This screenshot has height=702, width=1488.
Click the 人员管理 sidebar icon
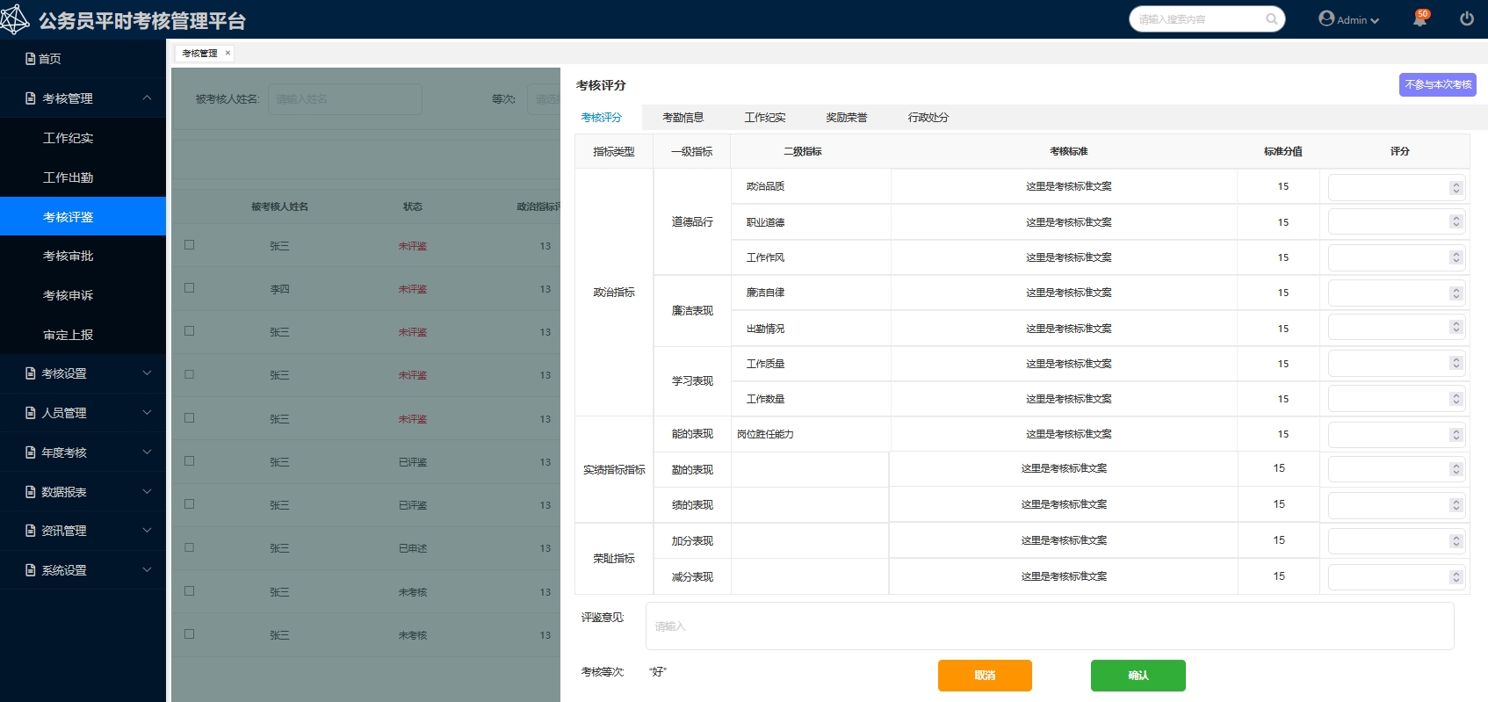pyautogui.click(x=31, y=413)
